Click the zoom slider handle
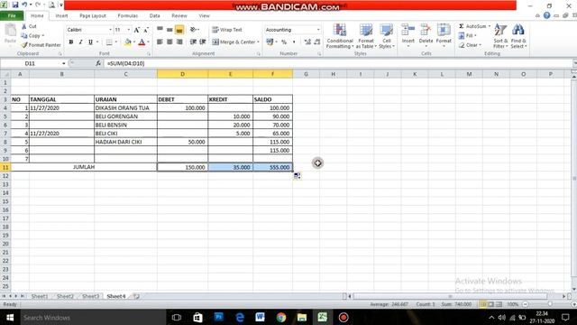Screen dimensions: 577x325 point(550,304)
